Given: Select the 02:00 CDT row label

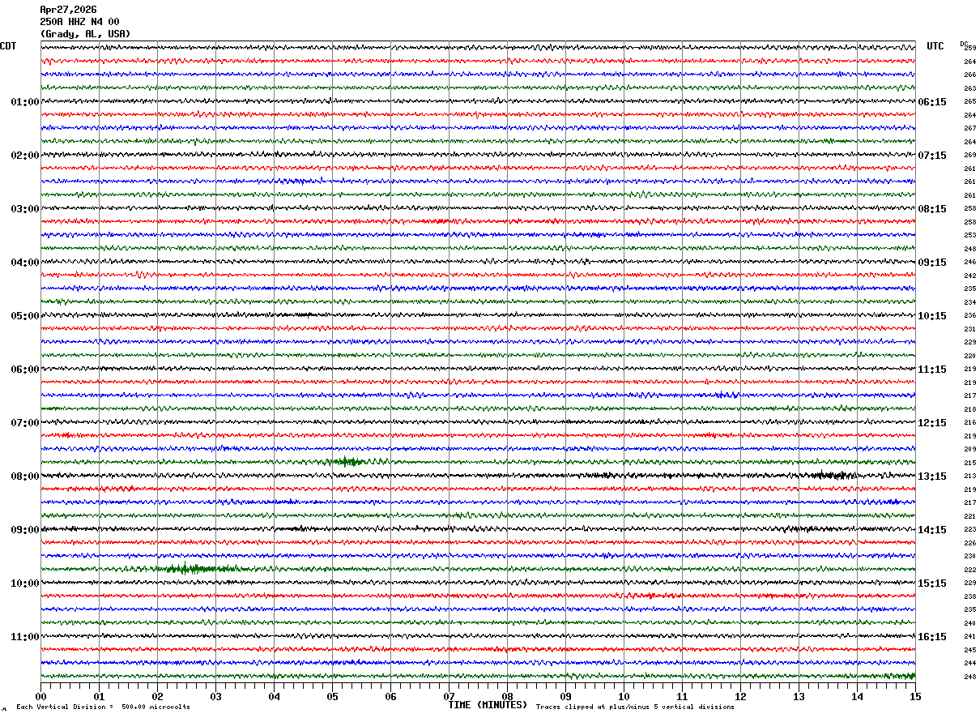Looking at the screenshot, I should pyautogui.click(x=25, y=156).
